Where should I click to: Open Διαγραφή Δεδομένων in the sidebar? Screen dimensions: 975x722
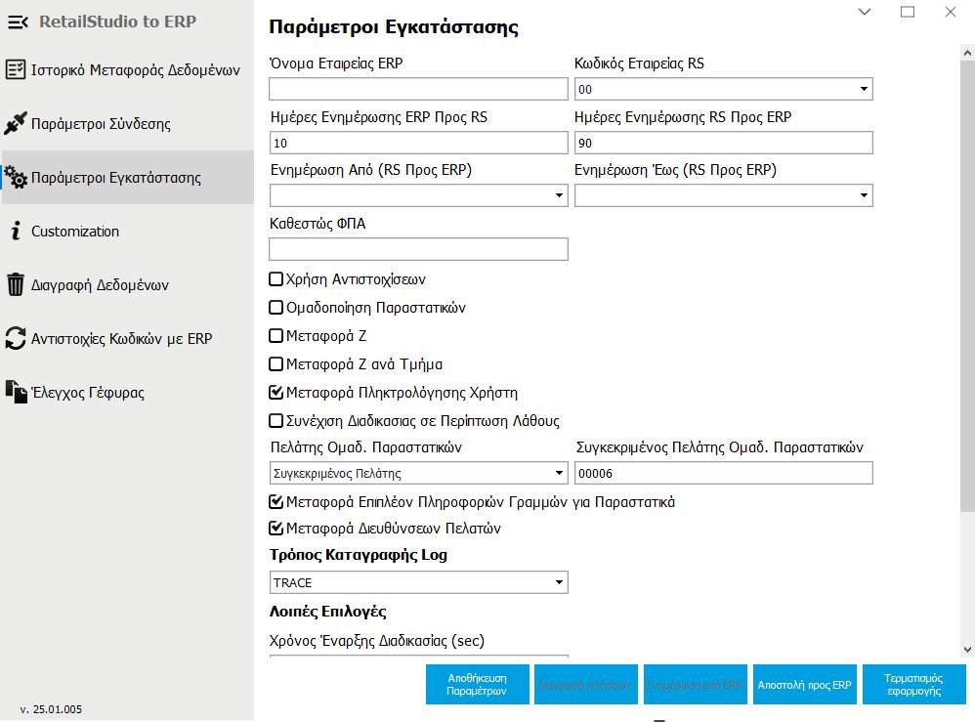(x=100, y=285)
